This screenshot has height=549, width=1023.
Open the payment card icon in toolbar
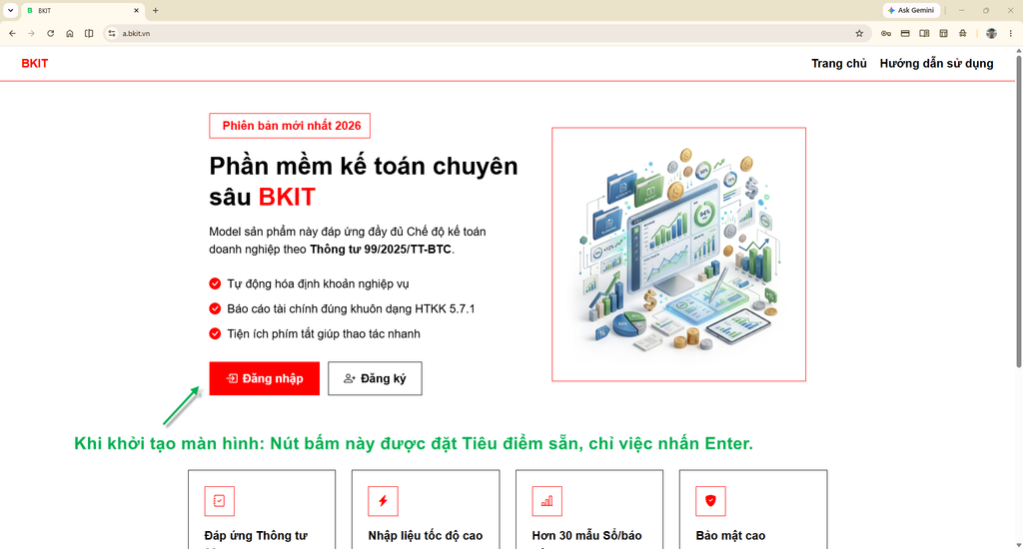905,33
